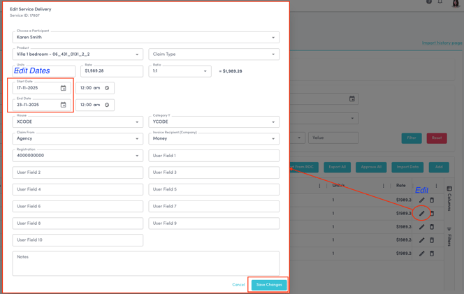
Task: Click the notifications bell icon
Action: (440, 2)
